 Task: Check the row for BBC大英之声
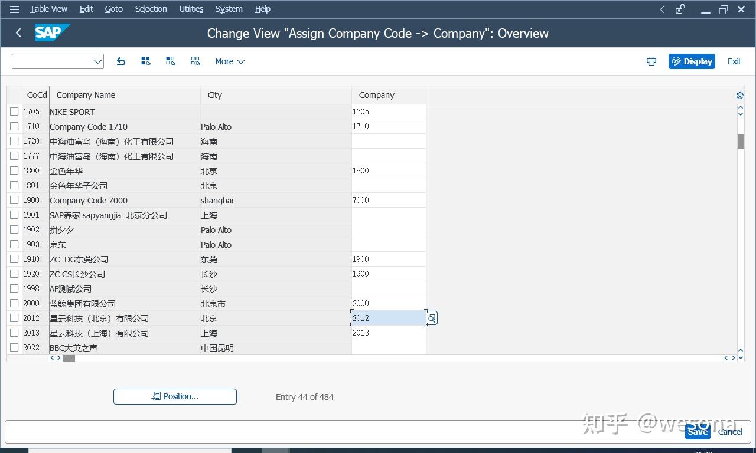(14, 347)
